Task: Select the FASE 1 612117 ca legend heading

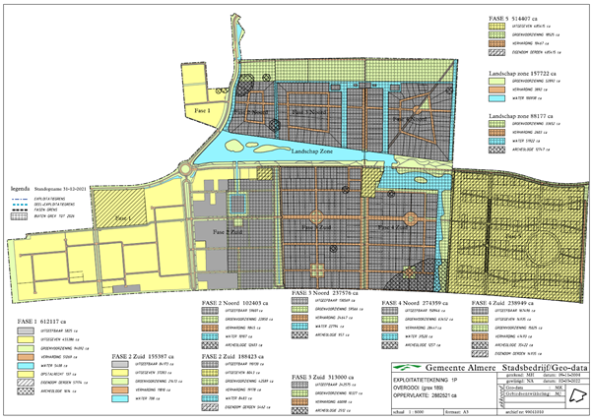Action: [x=47, y=321]
